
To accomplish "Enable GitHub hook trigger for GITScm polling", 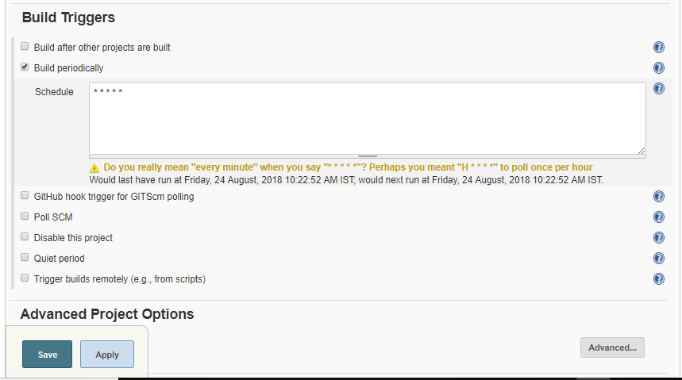I will tap(25, 196).
